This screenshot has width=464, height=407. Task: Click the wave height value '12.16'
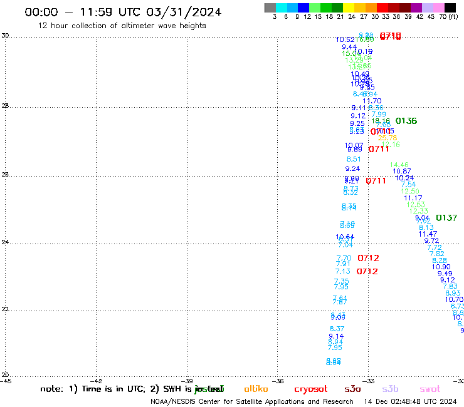tap(391, 145)
